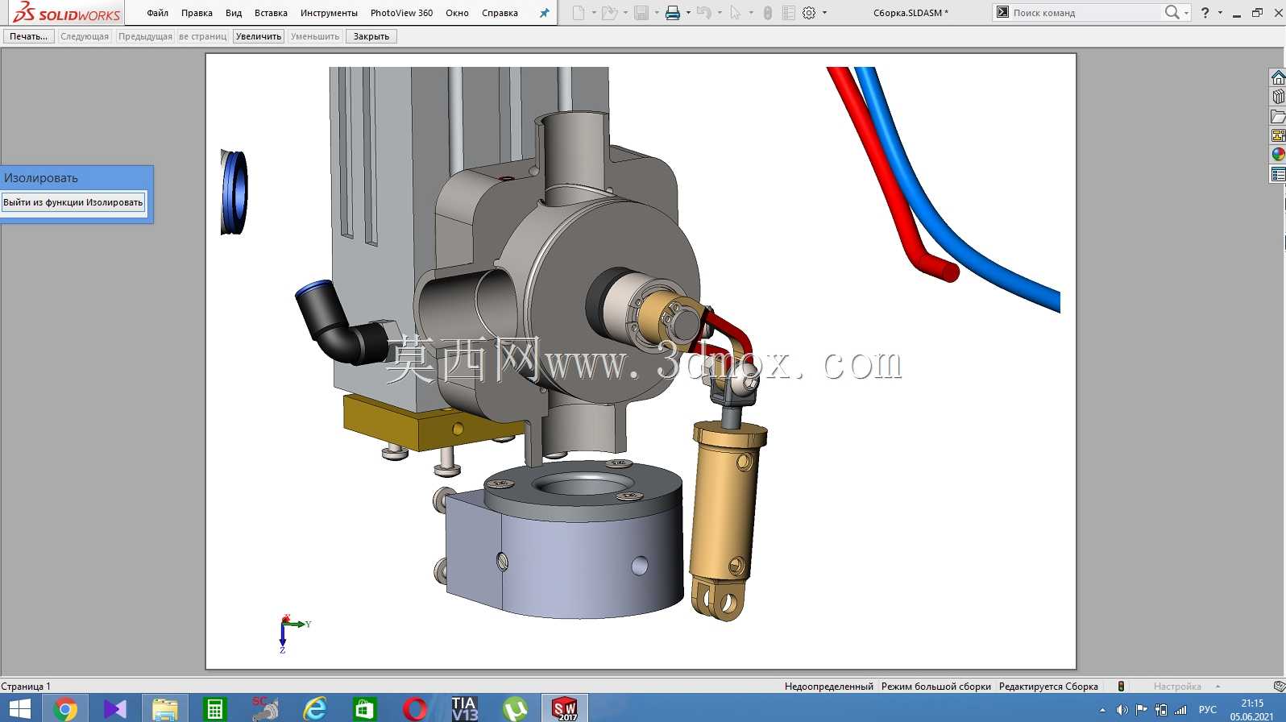Viewport: 1286px width, 722px height.
Task: Show hidden tray icons arrow
Action: click(x=1102, y=710)
